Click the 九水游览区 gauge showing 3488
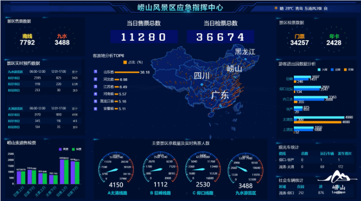Viewport: 361px width, 201px height. pos(245,168)
